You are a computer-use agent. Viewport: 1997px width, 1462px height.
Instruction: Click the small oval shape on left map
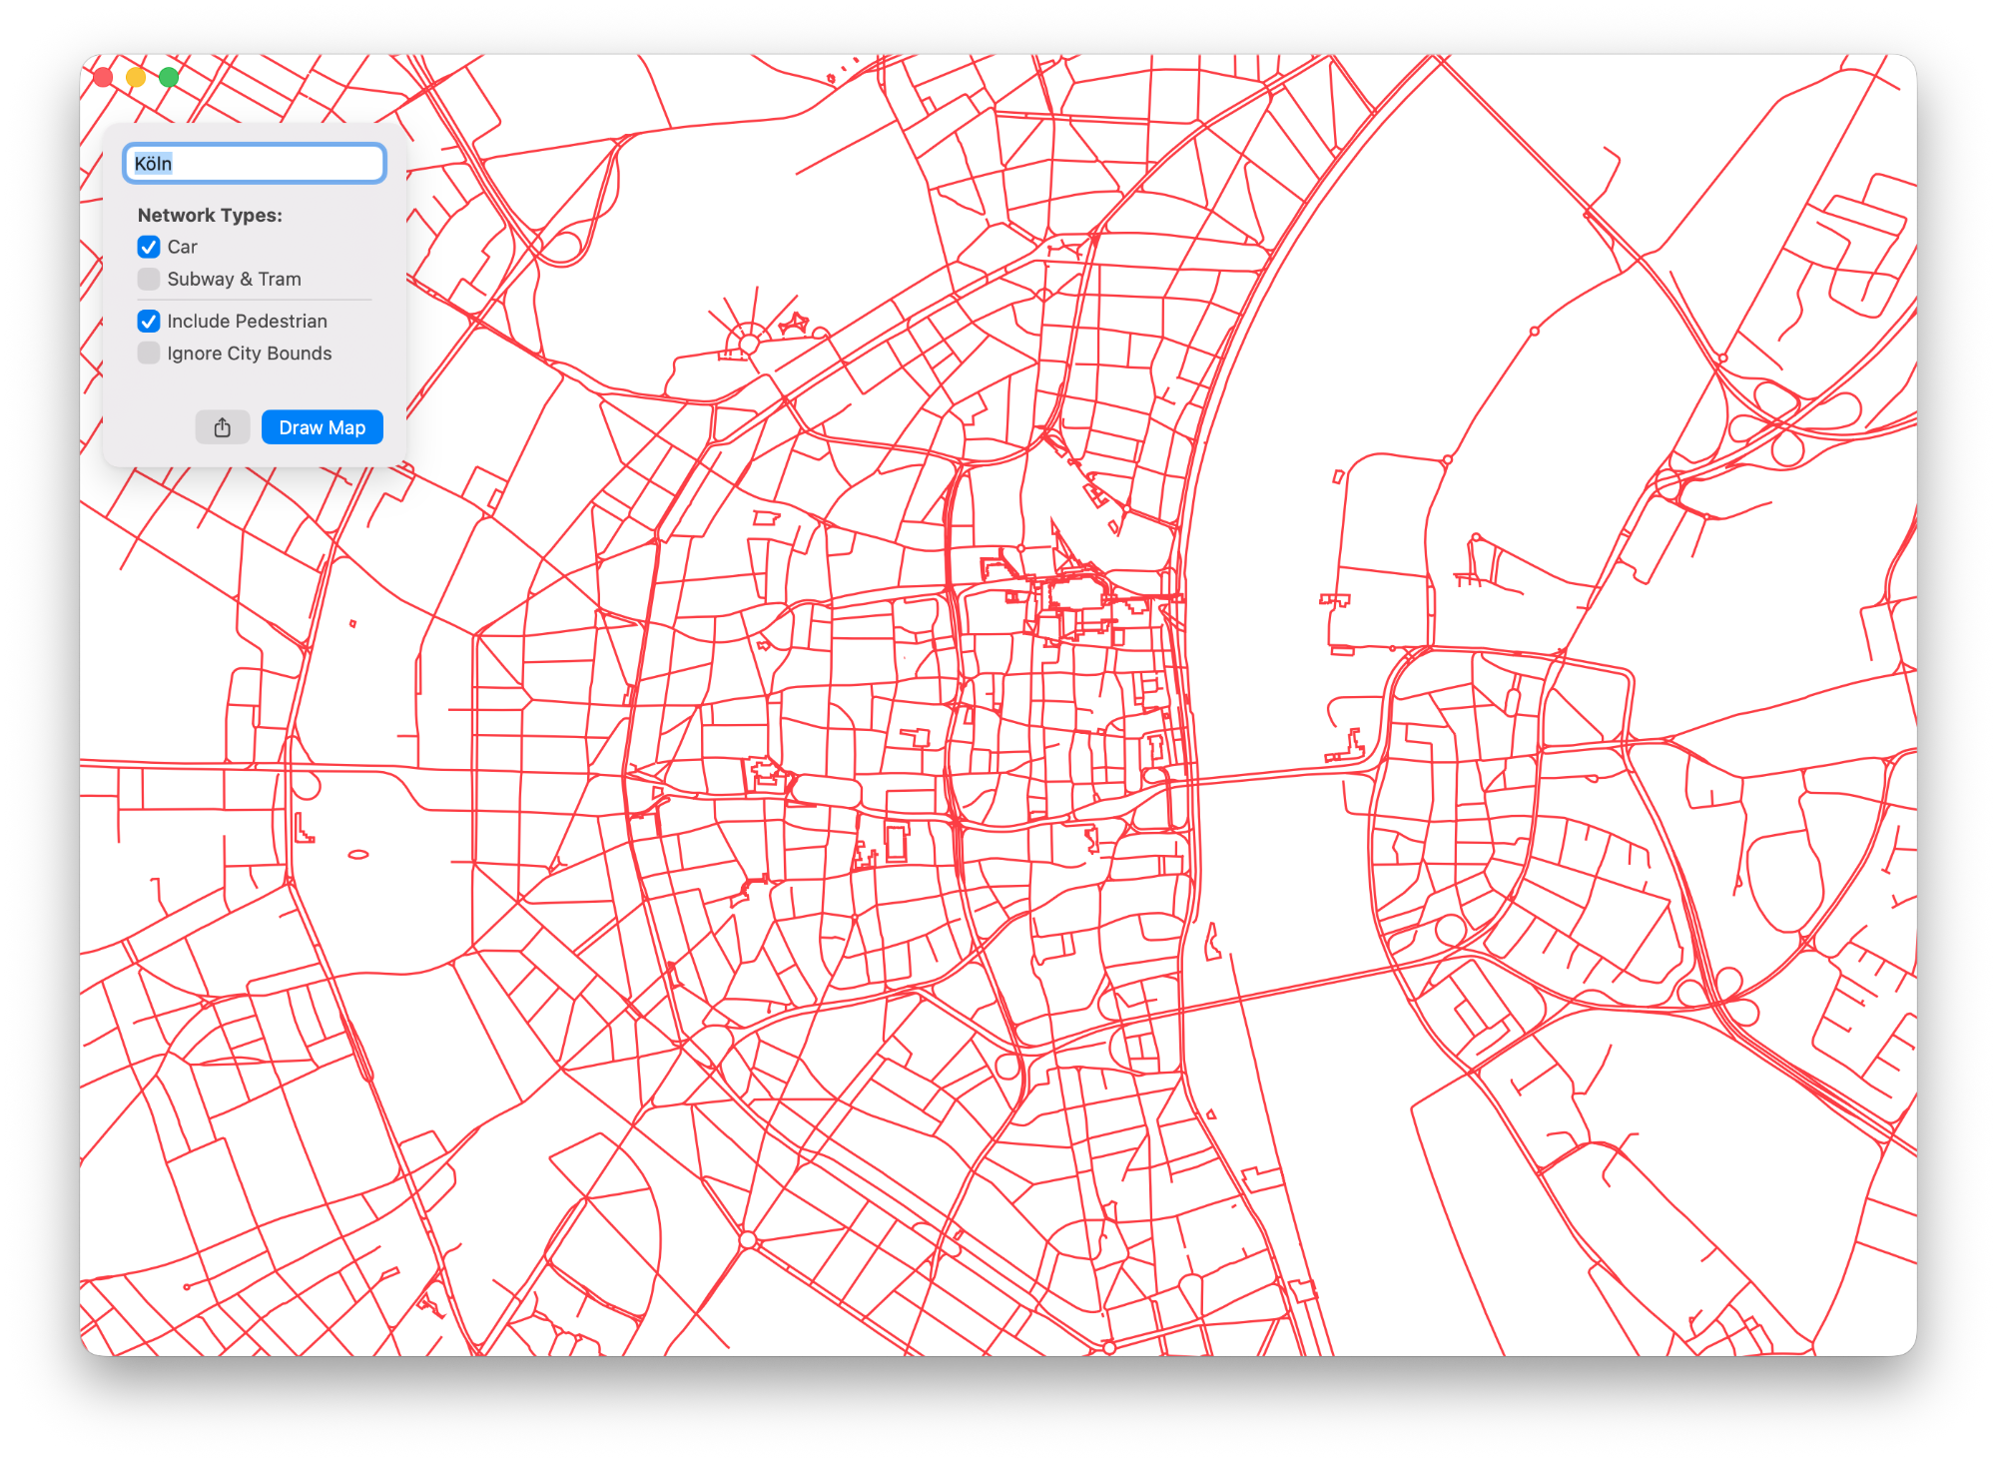click(x=358, y=854)
